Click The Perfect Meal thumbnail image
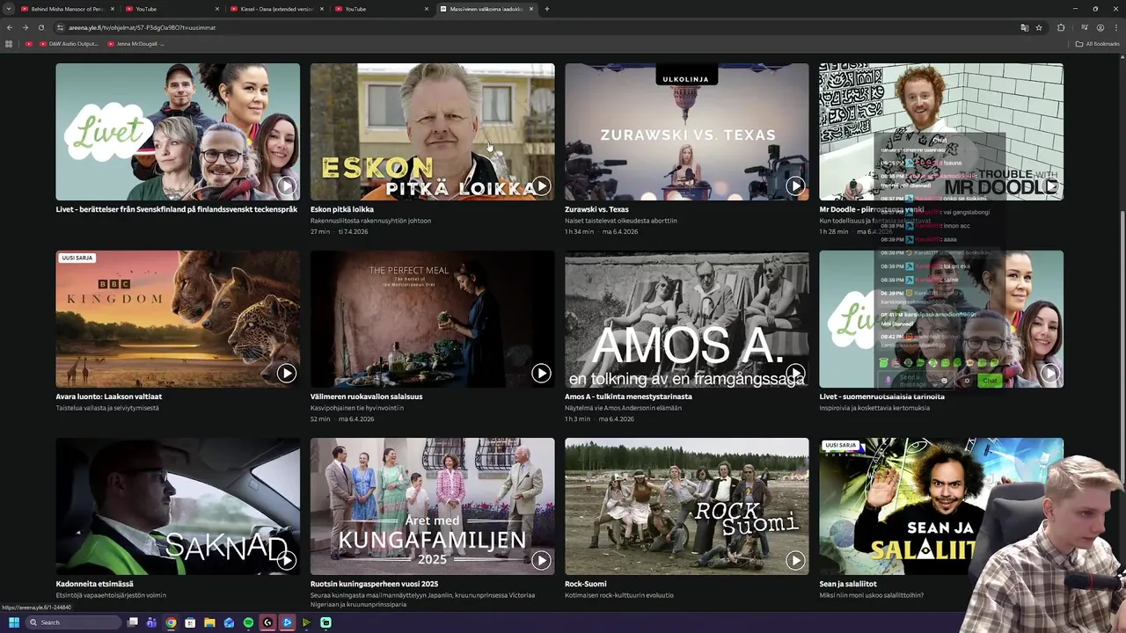 pyautogui.click(x=432, y=319)
